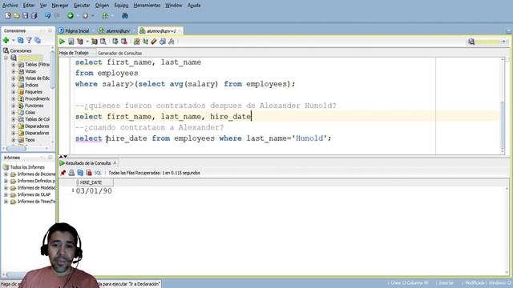Run statement with the green play icon

tap(62, 42)
